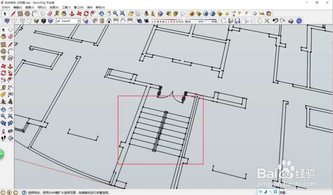Image resolution: width=333 pixels, height=195 pixels.
Task: Select the Axes tool in left toolbar
Action: (3, 102)
